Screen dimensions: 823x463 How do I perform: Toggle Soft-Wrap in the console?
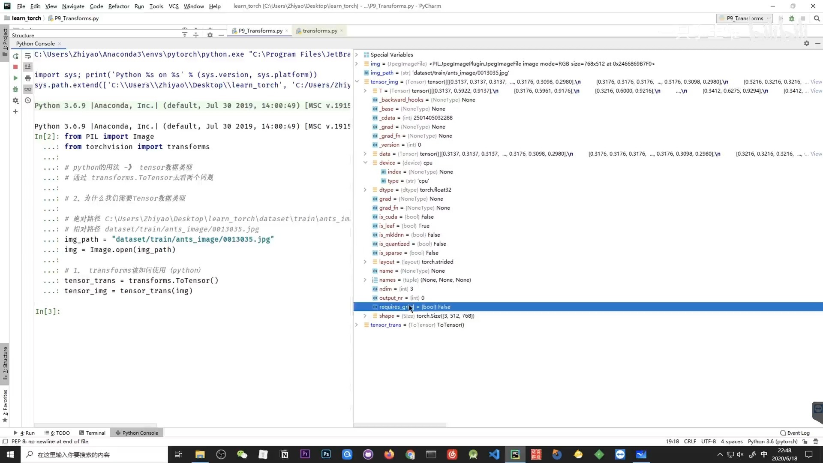(x=28, y=56)
